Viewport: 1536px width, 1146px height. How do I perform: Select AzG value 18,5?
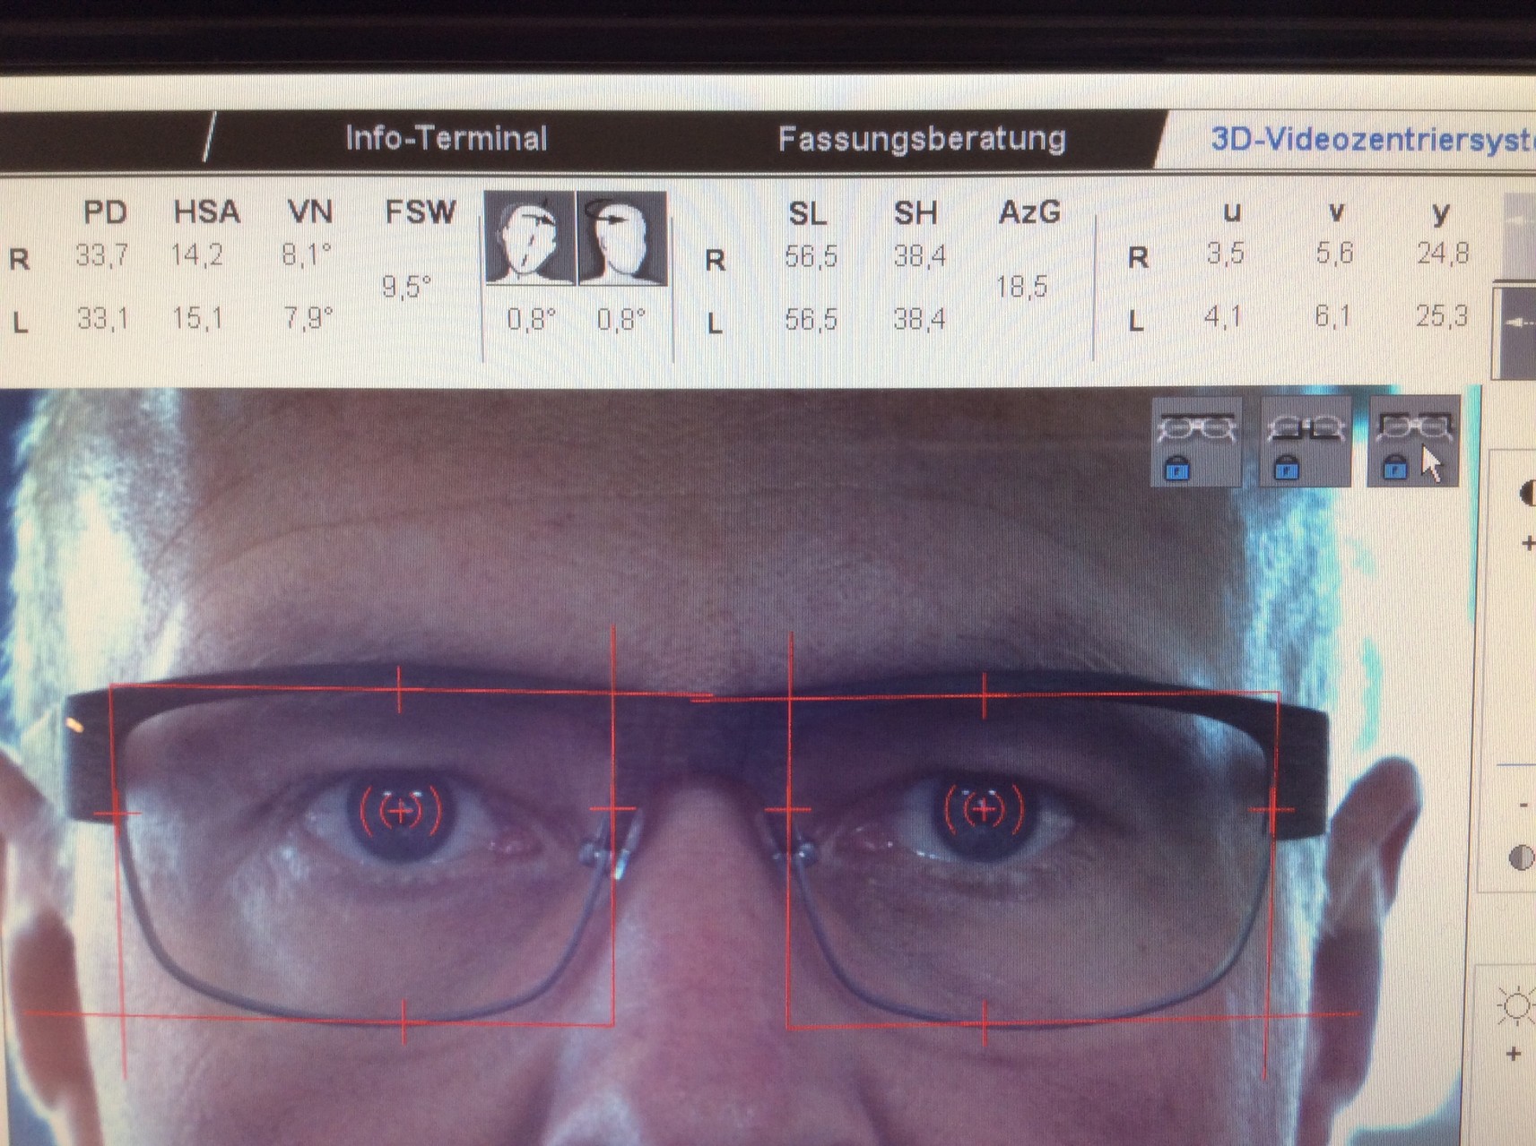pos(1021,287)
